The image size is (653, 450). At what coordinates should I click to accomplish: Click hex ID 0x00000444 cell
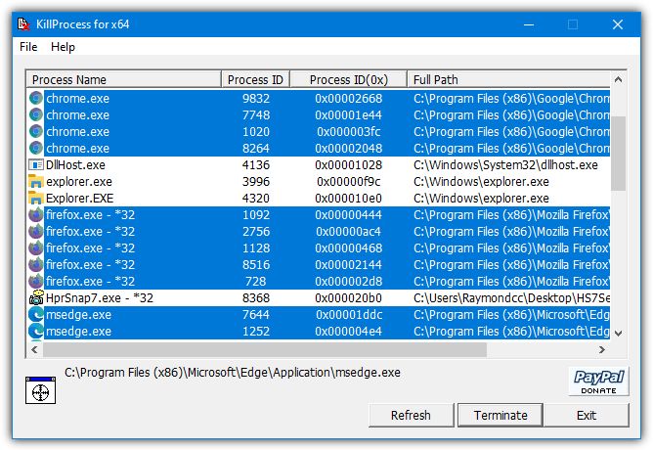[349, 215]
